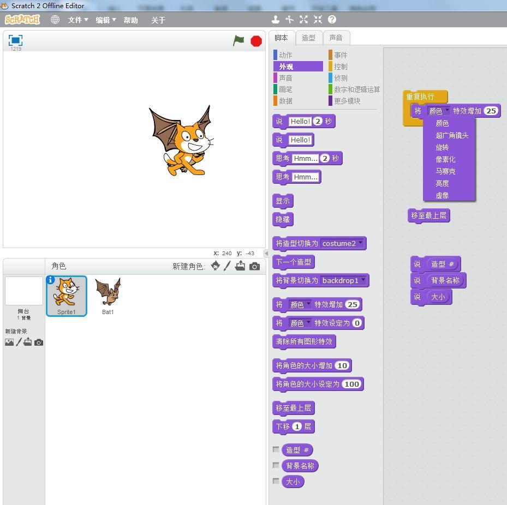Screen dimensions: 507x505
Task: Click the 100 value in 大小设定为 block
Action: [x=351, y=384]
